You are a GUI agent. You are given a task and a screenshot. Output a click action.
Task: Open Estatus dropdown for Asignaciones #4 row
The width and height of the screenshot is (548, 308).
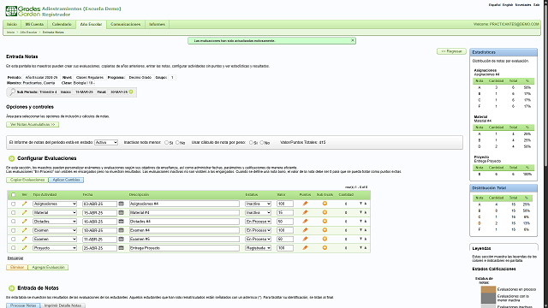pos(258,204)
